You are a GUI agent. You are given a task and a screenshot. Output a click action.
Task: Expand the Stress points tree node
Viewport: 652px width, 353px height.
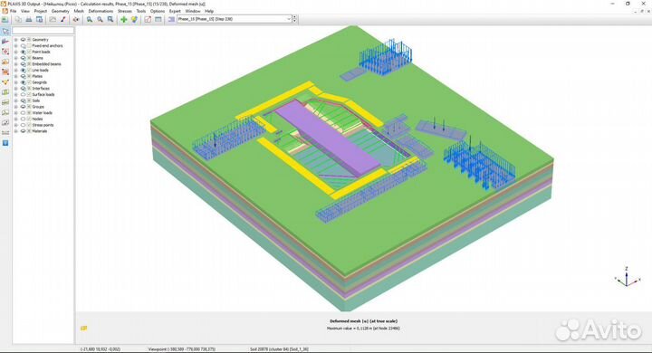(x=15, y=125)
